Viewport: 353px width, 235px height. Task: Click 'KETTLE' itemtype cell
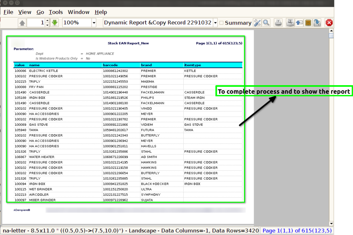(x=190, y=71)
